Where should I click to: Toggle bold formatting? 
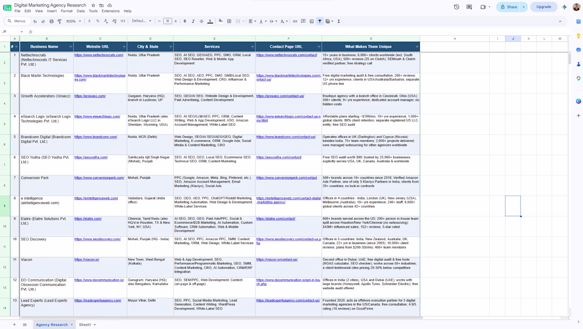tap(185, 21)
